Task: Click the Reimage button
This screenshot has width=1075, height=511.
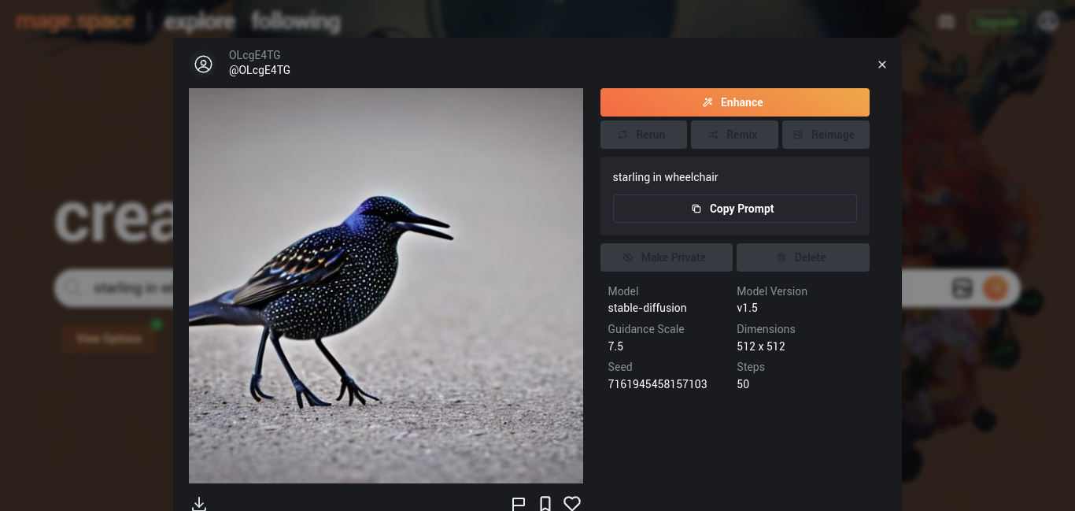Action: (826, 135)
